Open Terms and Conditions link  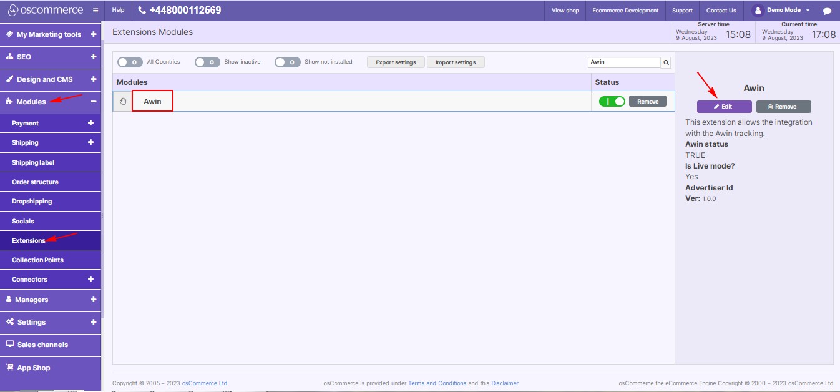pos(437,383)
